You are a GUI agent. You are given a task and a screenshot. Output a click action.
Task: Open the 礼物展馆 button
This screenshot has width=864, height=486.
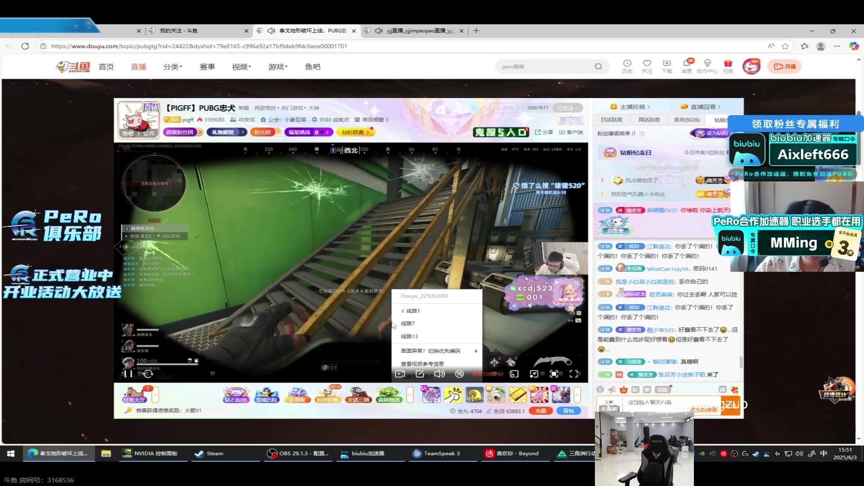(227, 132)
